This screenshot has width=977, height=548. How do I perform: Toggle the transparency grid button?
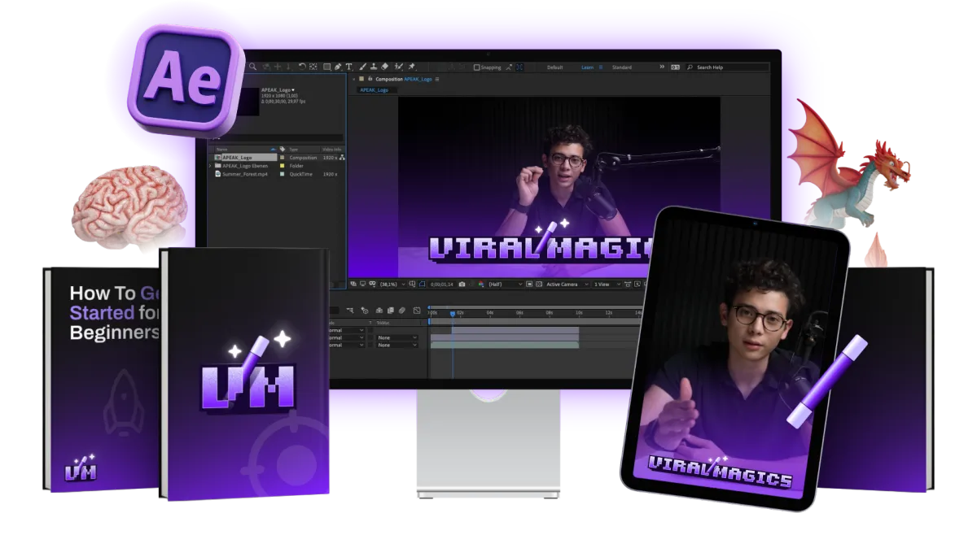(539, 285)
